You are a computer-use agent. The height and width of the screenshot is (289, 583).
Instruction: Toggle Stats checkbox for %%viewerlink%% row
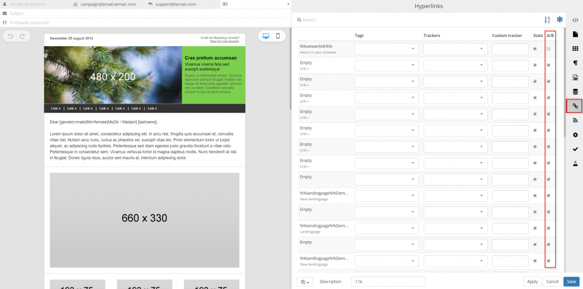[535, 49]
